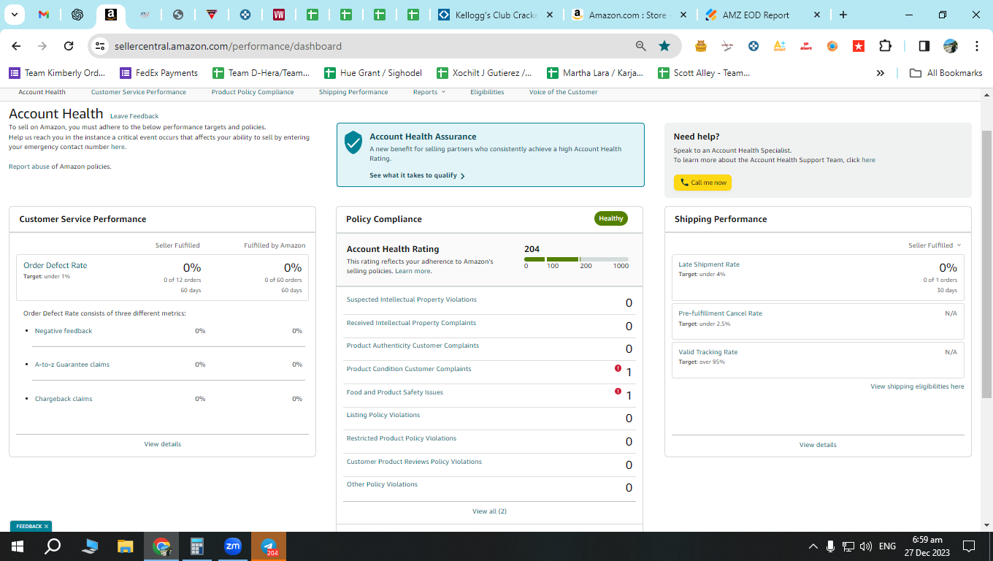
Task: Click the Call me now button
Action: (x=702, y=183)
